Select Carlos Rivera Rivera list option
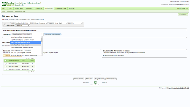Image resolution: width=190 pixels, height=107 pixels. (26, 48)
